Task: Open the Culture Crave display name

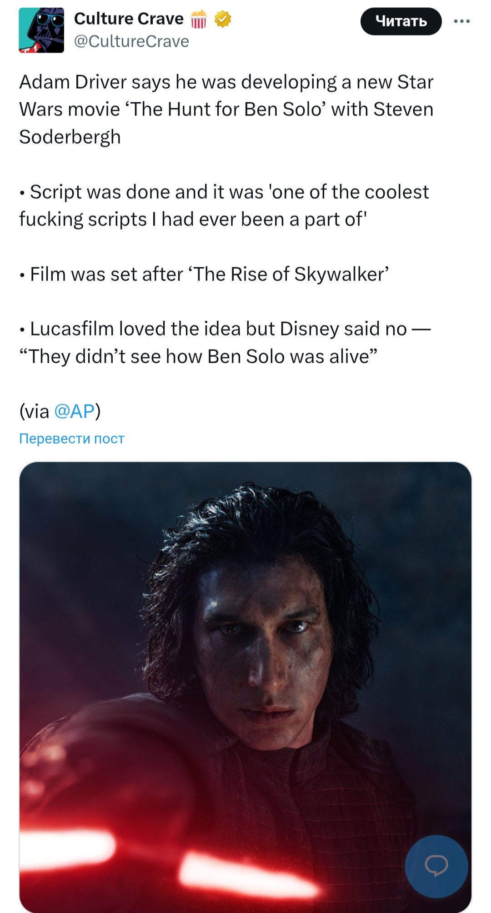Action: [x=129, y=19]
